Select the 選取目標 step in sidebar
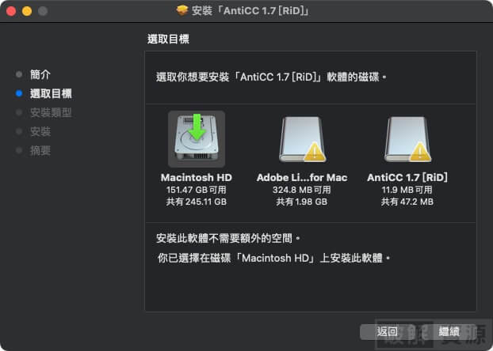The image size is (493, 351). 51,93
